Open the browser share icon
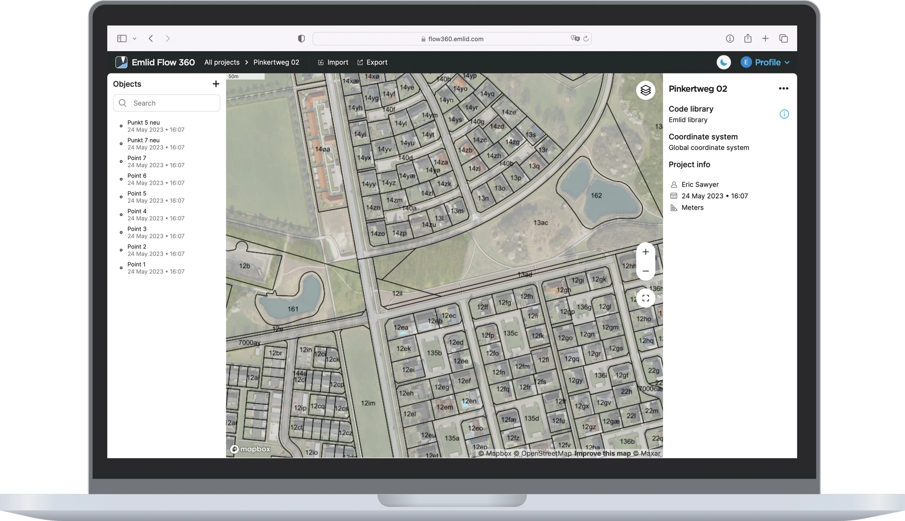 (747, 39)
